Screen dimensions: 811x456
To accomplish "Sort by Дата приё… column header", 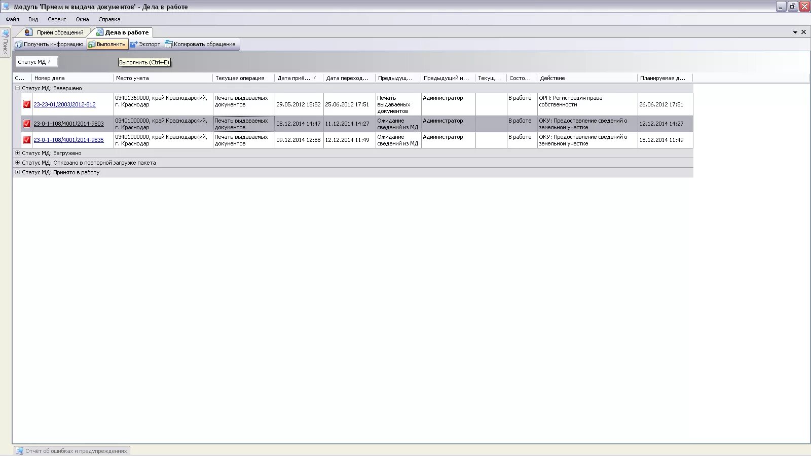I will [299, 78].
